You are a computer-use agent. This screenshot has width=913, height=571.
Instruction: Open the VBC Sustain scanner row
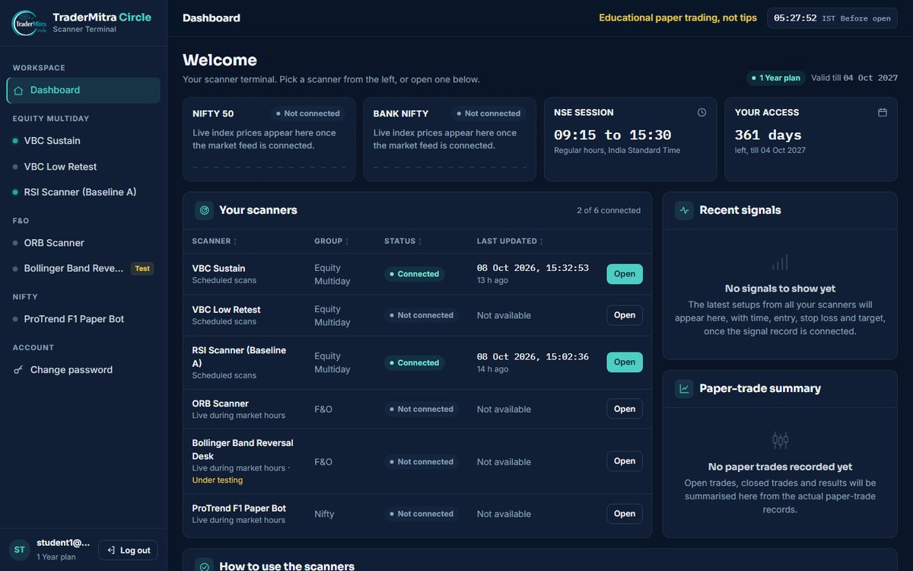[625, 274]
